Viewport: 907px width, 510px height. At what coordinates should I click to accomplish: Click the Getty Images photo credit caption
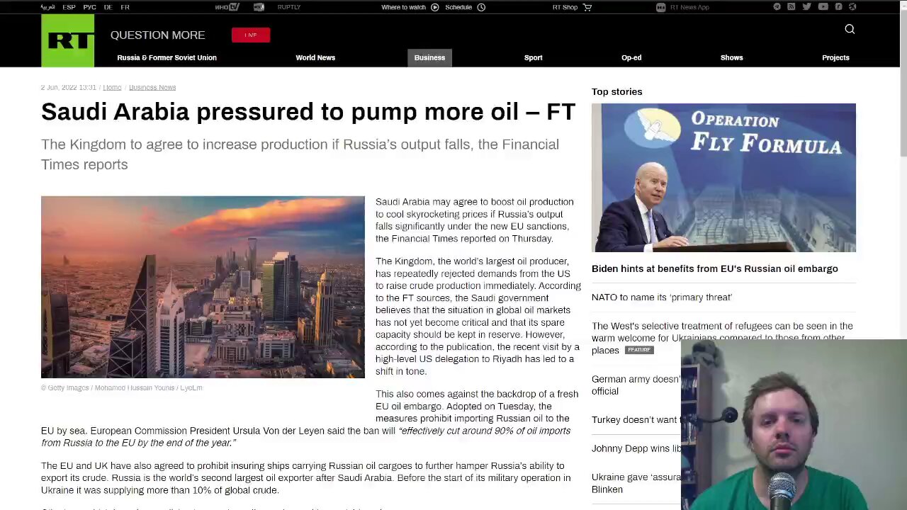pos(121,387)
